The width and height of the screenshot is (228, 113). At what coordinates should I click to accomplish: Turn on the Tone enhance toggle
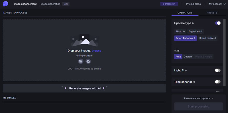click(x=218, y=82)
